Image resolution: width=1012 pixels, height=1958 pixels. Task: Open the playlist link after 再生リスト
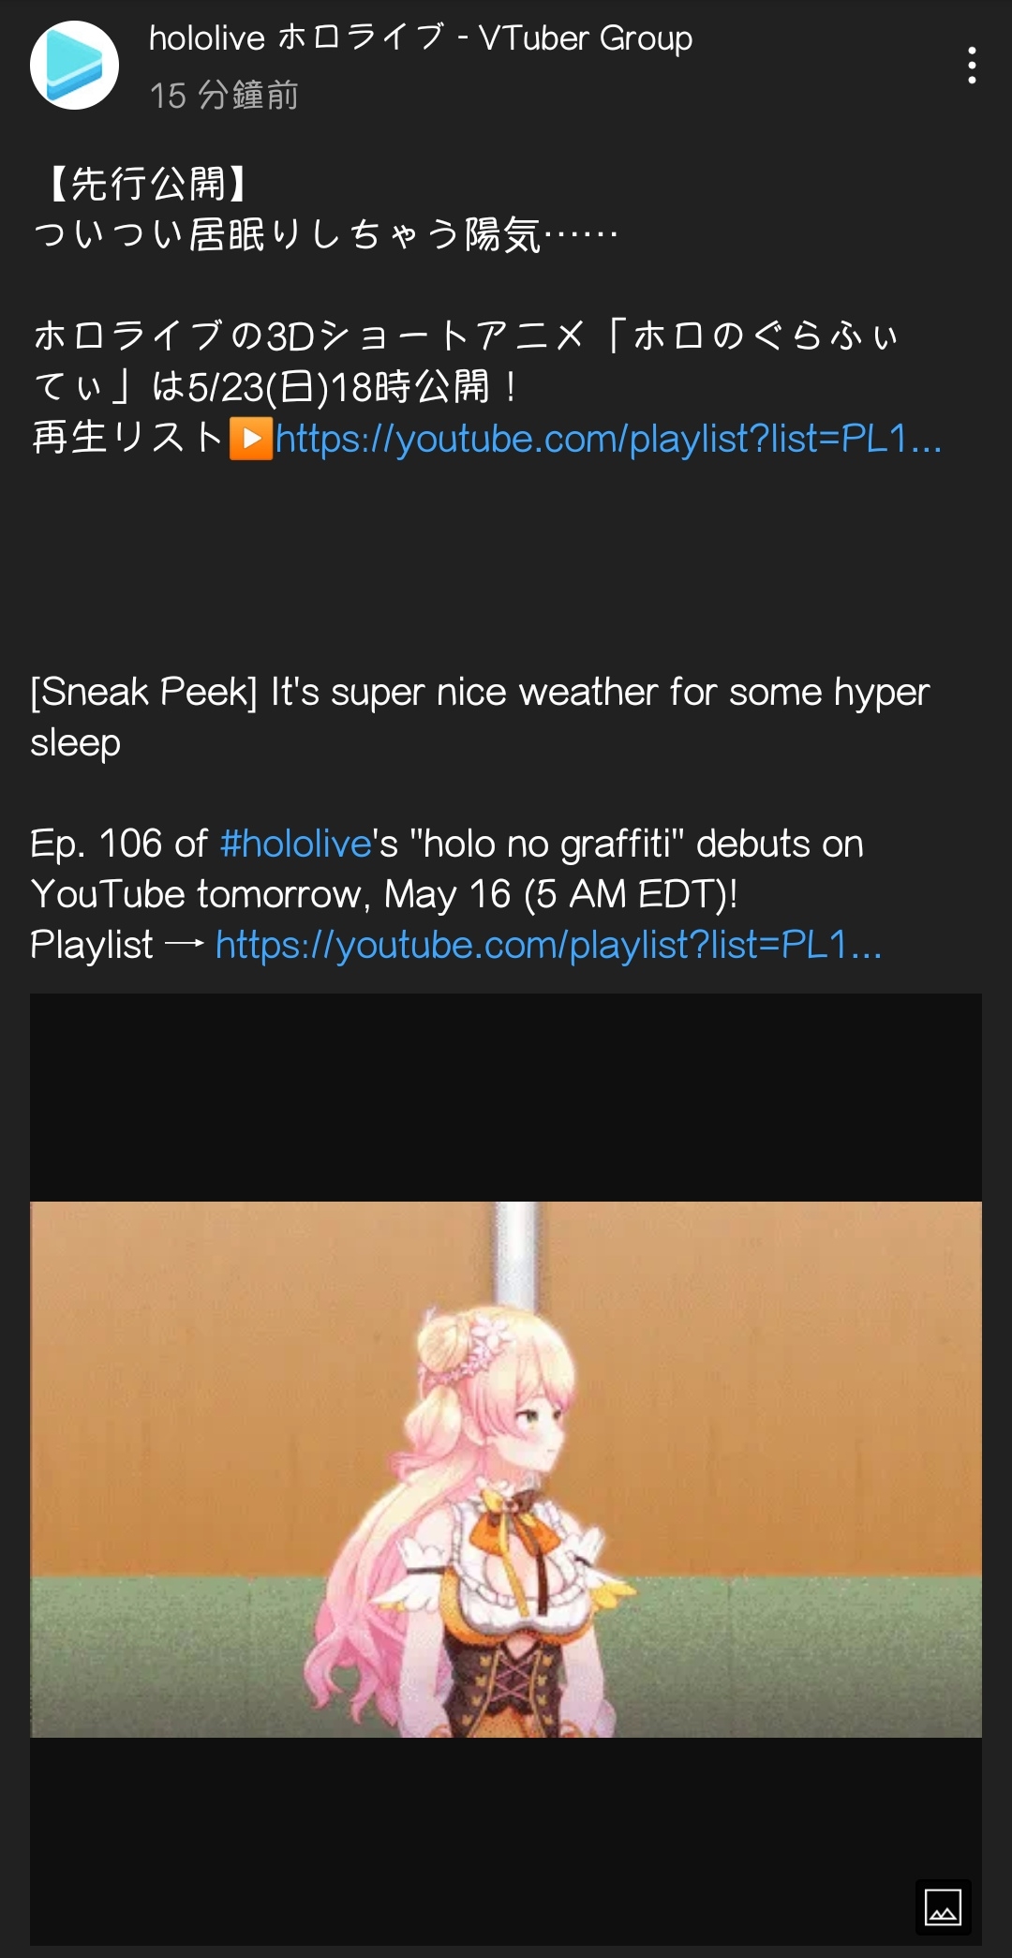(x=608, y=439)
